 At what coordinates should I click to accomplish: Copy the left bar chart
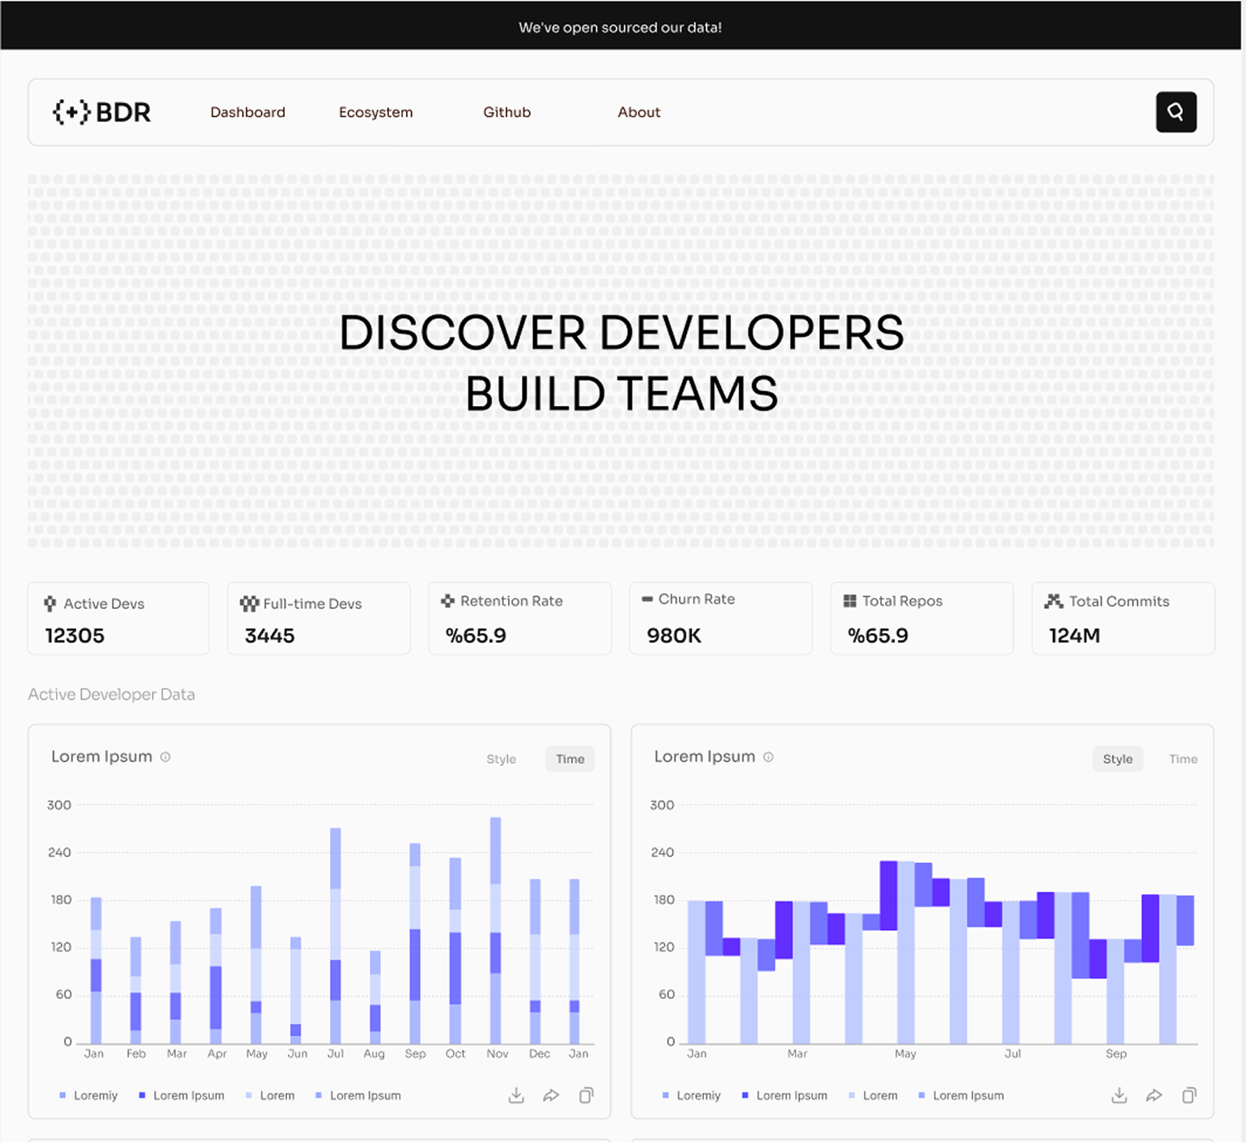[586, 1095]
